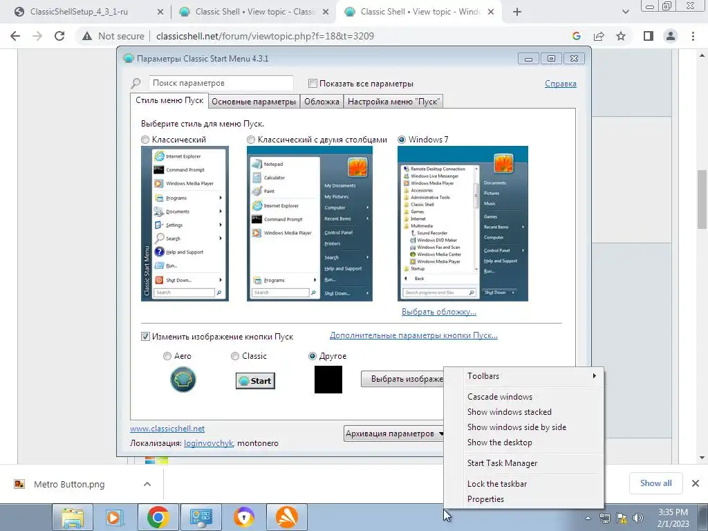Select the Стиль меню Пуск tab
This screenshot has height=531, width=708.
pos(169,100)
